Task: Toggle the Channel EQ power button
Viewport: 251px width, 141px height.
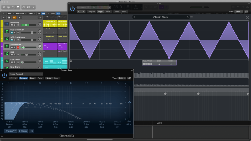Action: 4,76
